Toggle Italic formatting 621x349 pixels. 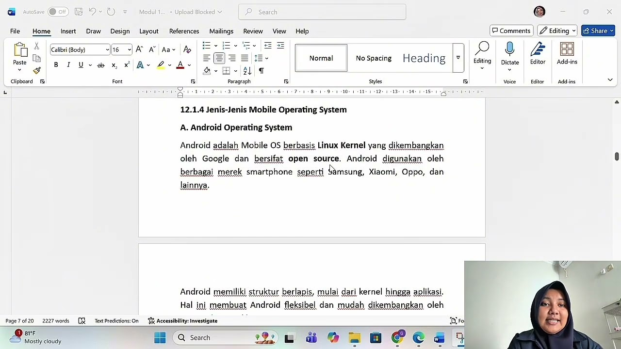68,65
